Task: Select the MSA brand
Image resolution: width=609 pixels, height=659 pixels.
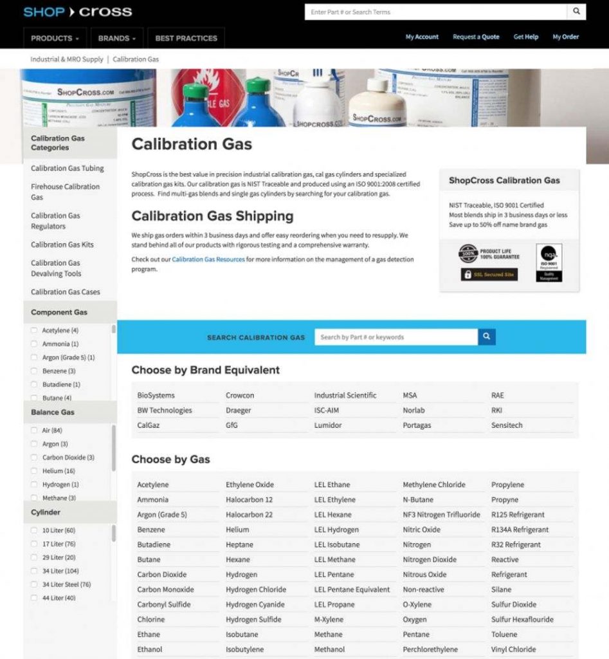Action: point(410,396)
